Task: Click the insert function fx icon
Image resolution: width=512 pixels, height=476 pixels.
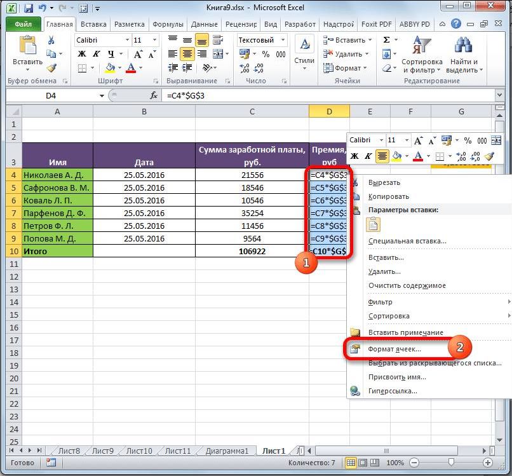Action: coord(154,95)
